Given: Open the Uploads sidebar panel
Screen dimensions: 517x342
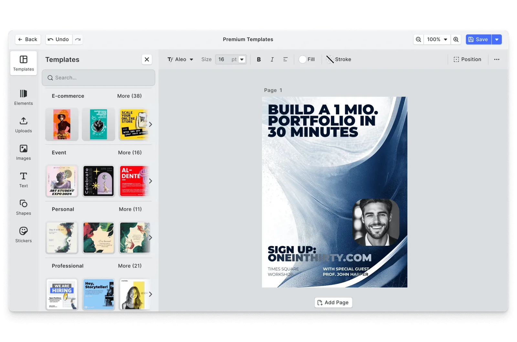Looking at the screenshot, I should coord(23,125).
